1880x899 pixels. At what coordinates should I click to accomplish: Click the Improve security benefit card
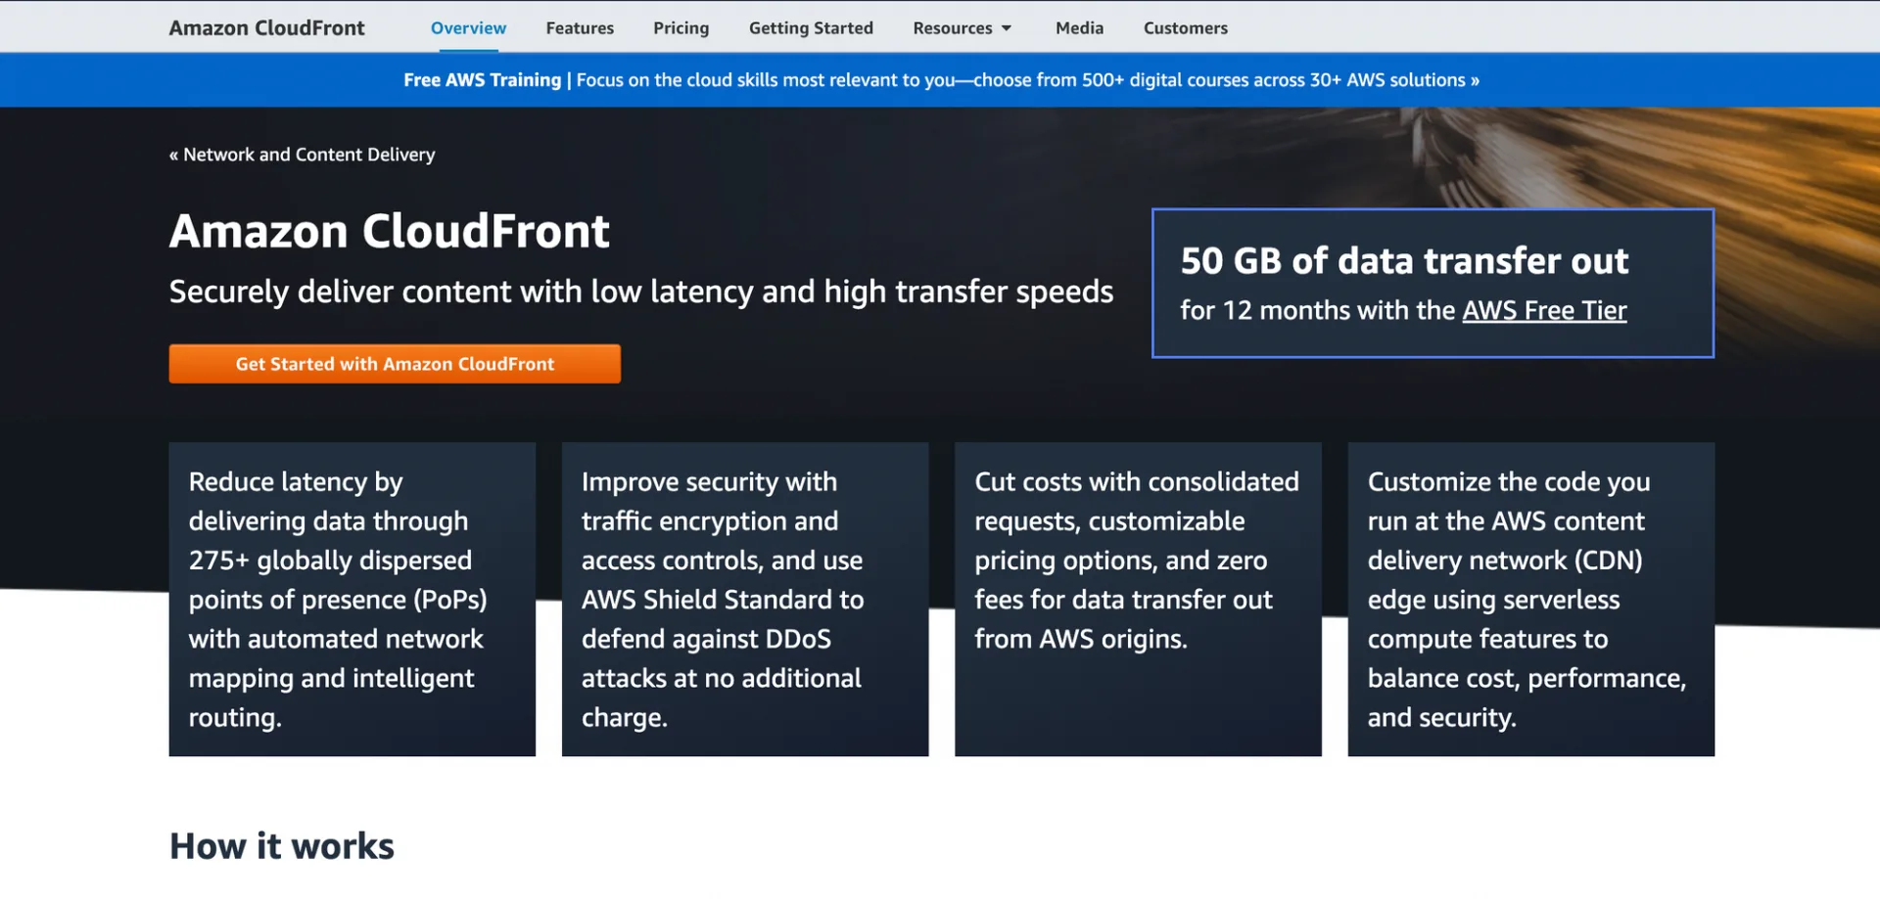[x=745, y=599]
